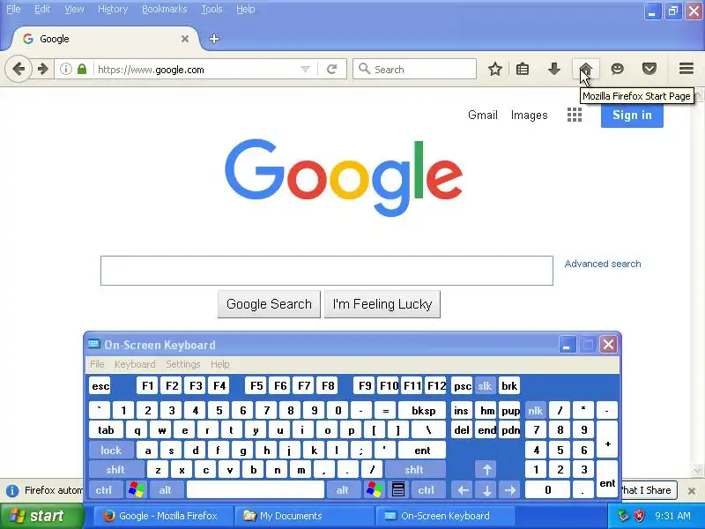
Task: Dismiss the Firefox notification bar
Action: pos(692,490)
